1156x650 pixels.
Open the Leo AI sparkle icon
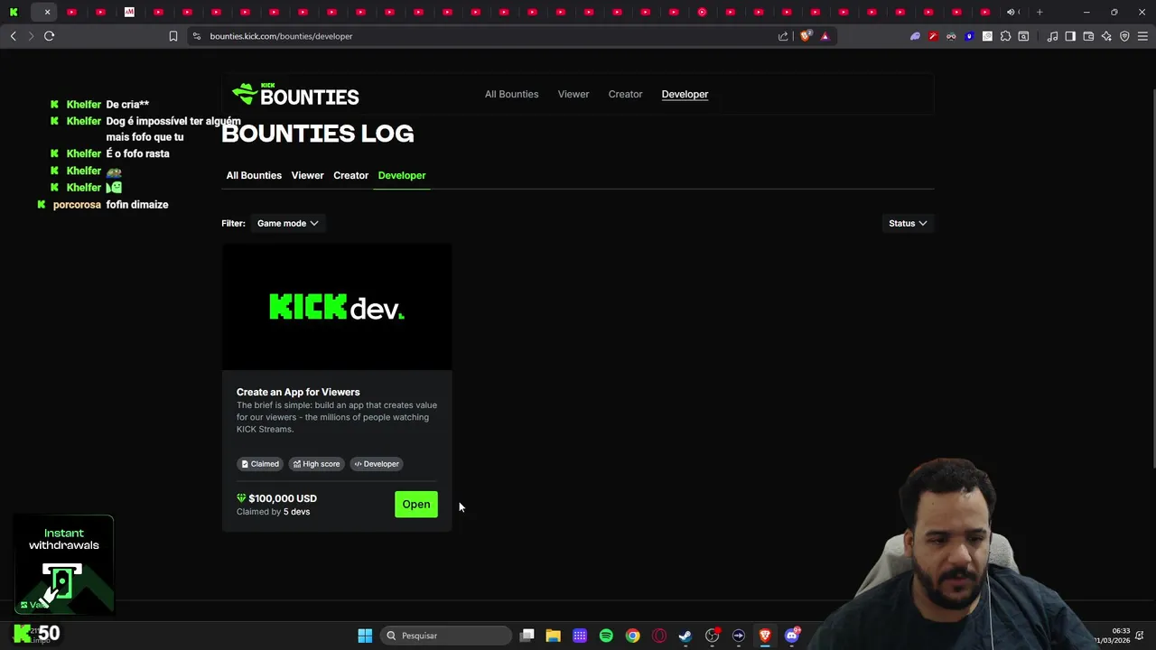[x=1106, y=36]
